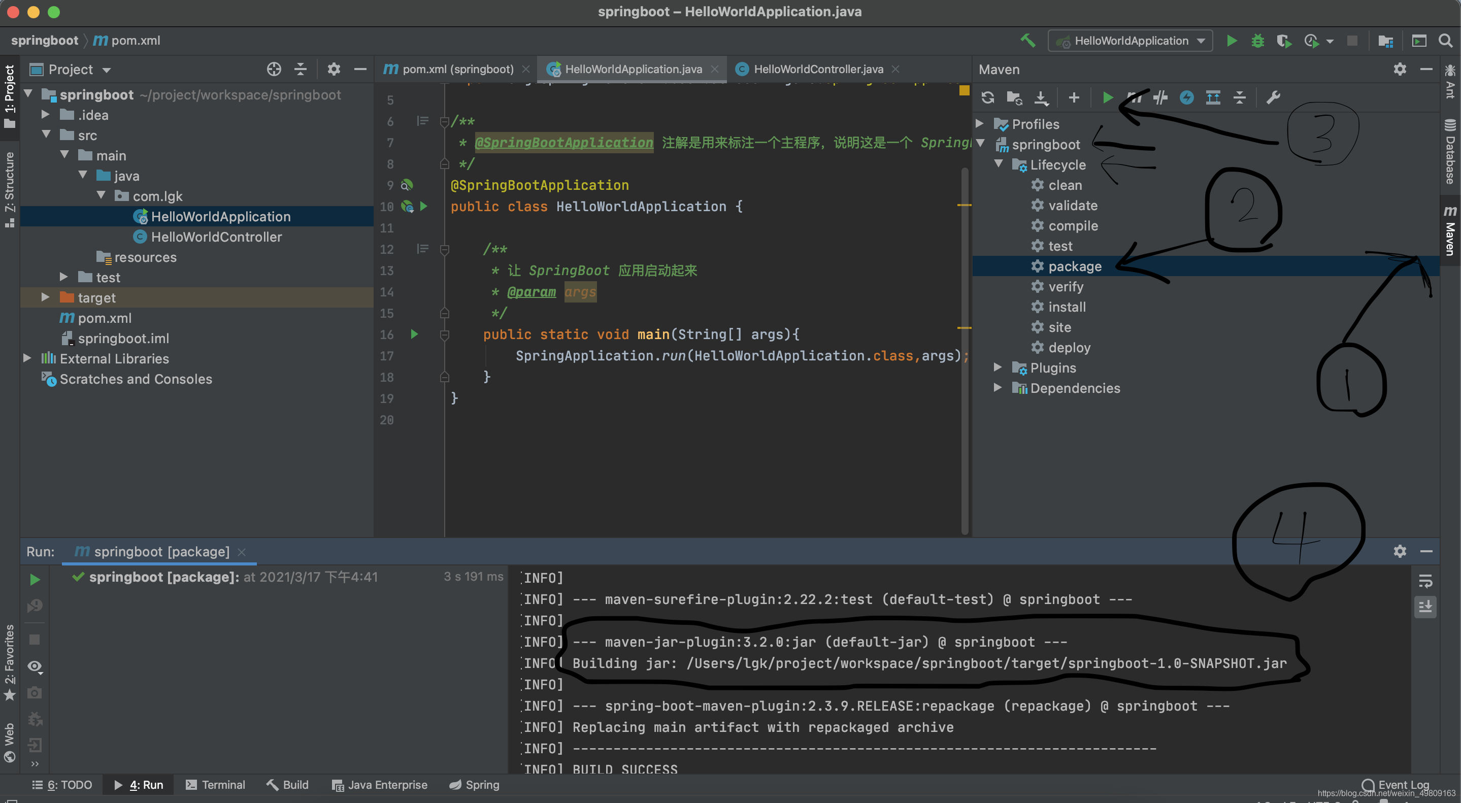
Task: Open the 6: TODO tool tab
Action: [x=62, y=785]
